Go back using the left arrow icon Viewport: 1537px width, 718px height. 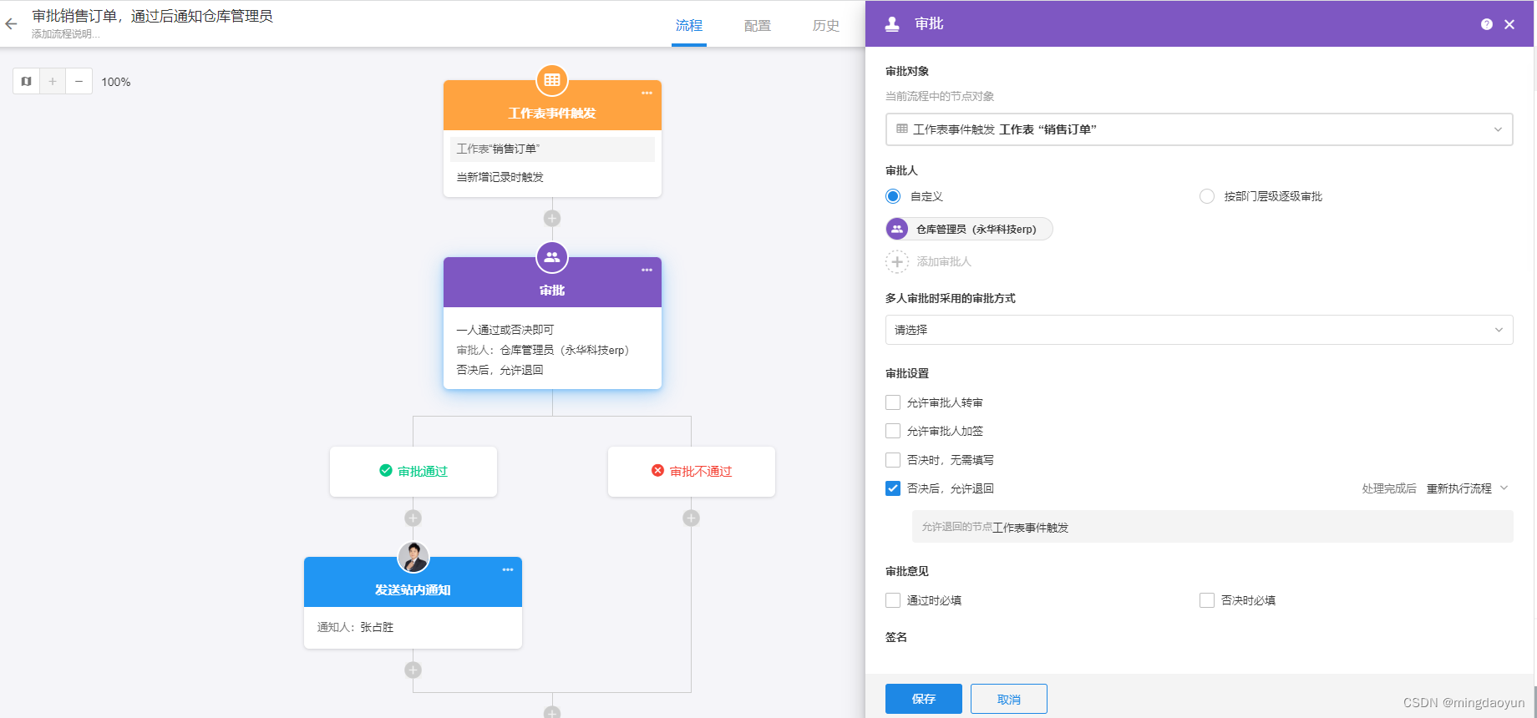click(11, 23)
